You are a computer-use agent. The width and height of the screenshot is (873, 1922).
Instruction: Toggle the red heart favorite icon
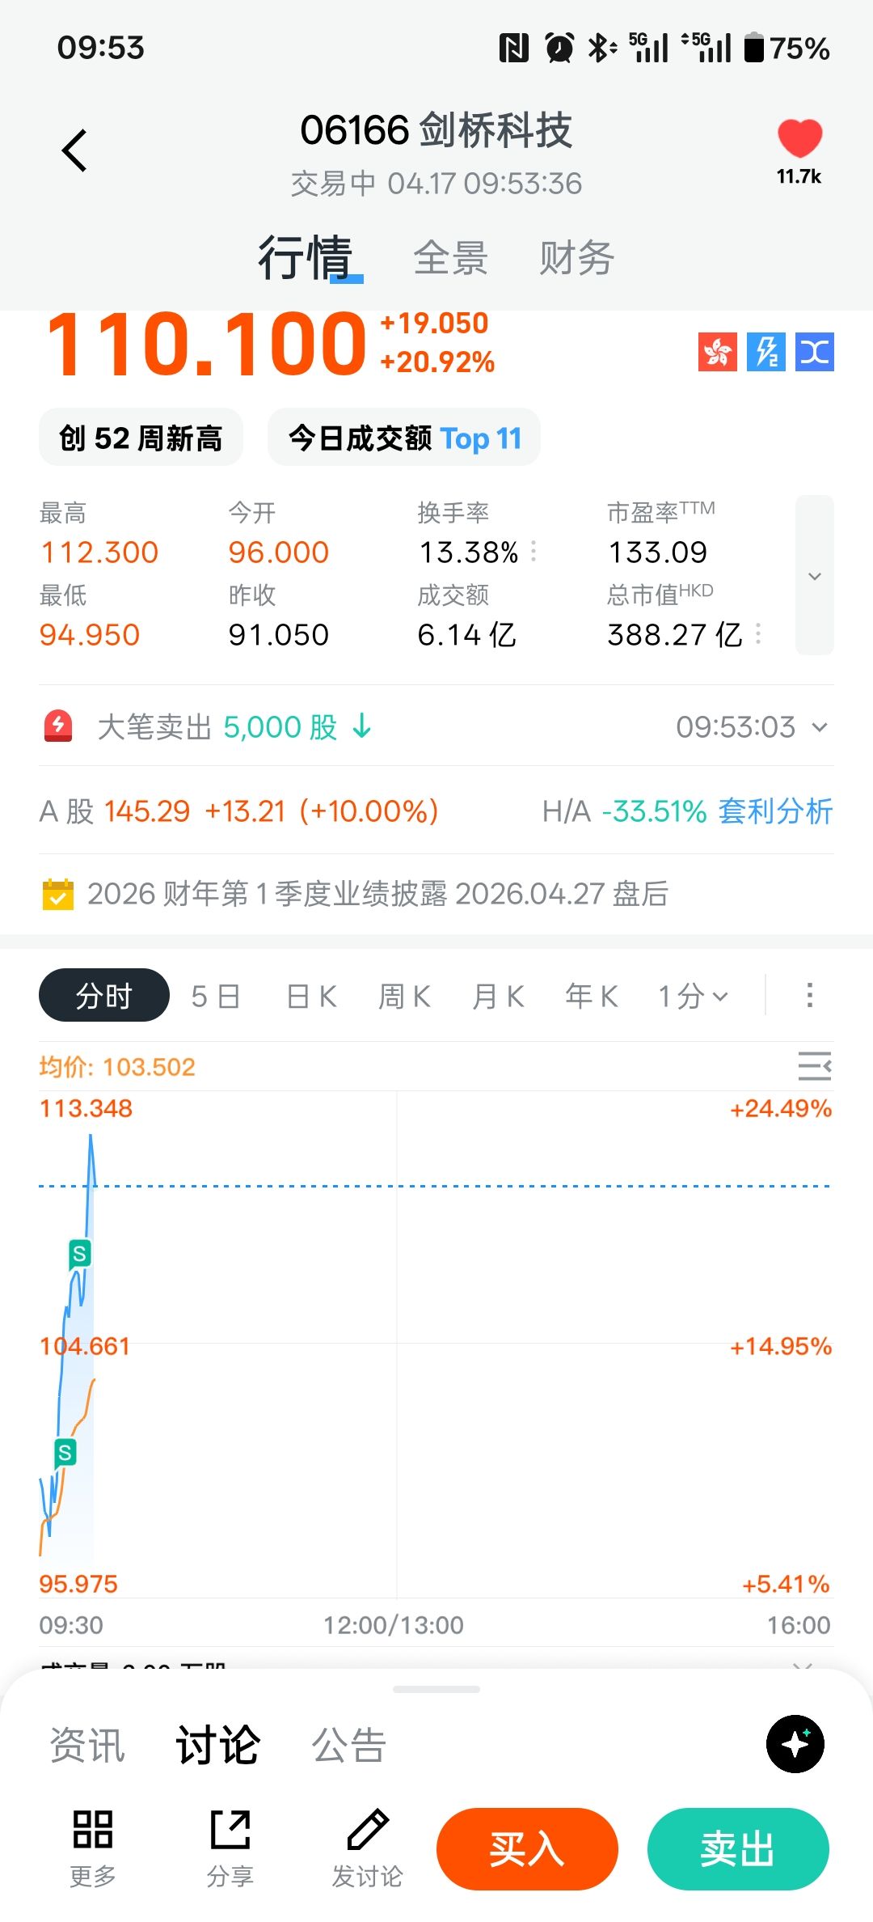tap(799, 138)
